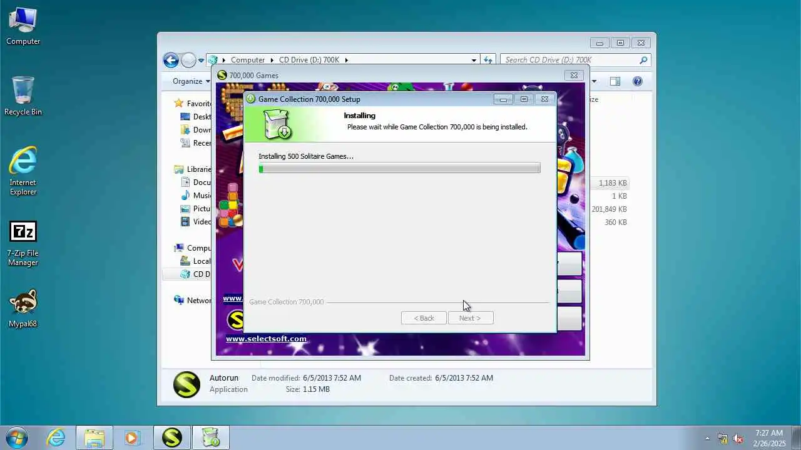Click the muted volume tray icon
The width and height of the screenshot is (801, 450).
(738, 438)
